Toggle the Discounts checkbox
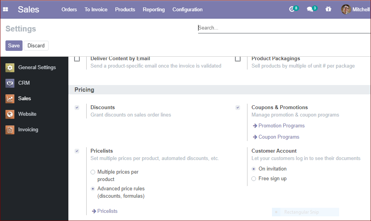Image resolution: width=371 pixels, height=221 pixels. pos(77,108)
